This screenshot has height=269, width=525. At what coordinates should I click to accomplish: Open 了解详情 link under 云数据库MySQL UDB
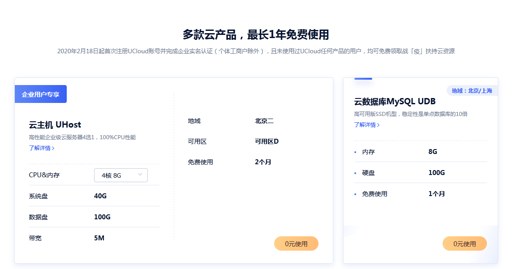[x=367, y=125]
